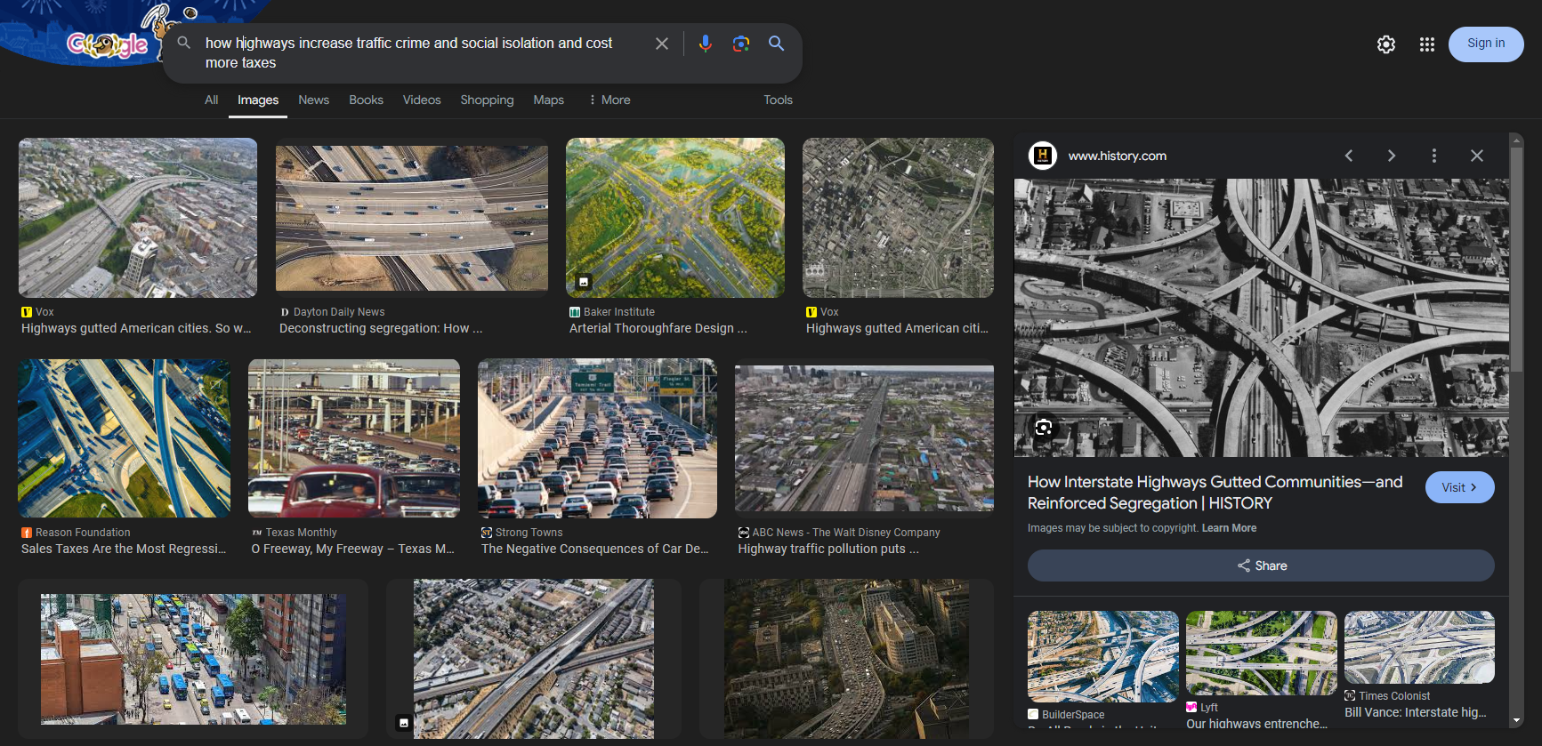This screenshot has width=1542, height=746.
Task: Clear the search query with the X icon
Action: (662, 44)
